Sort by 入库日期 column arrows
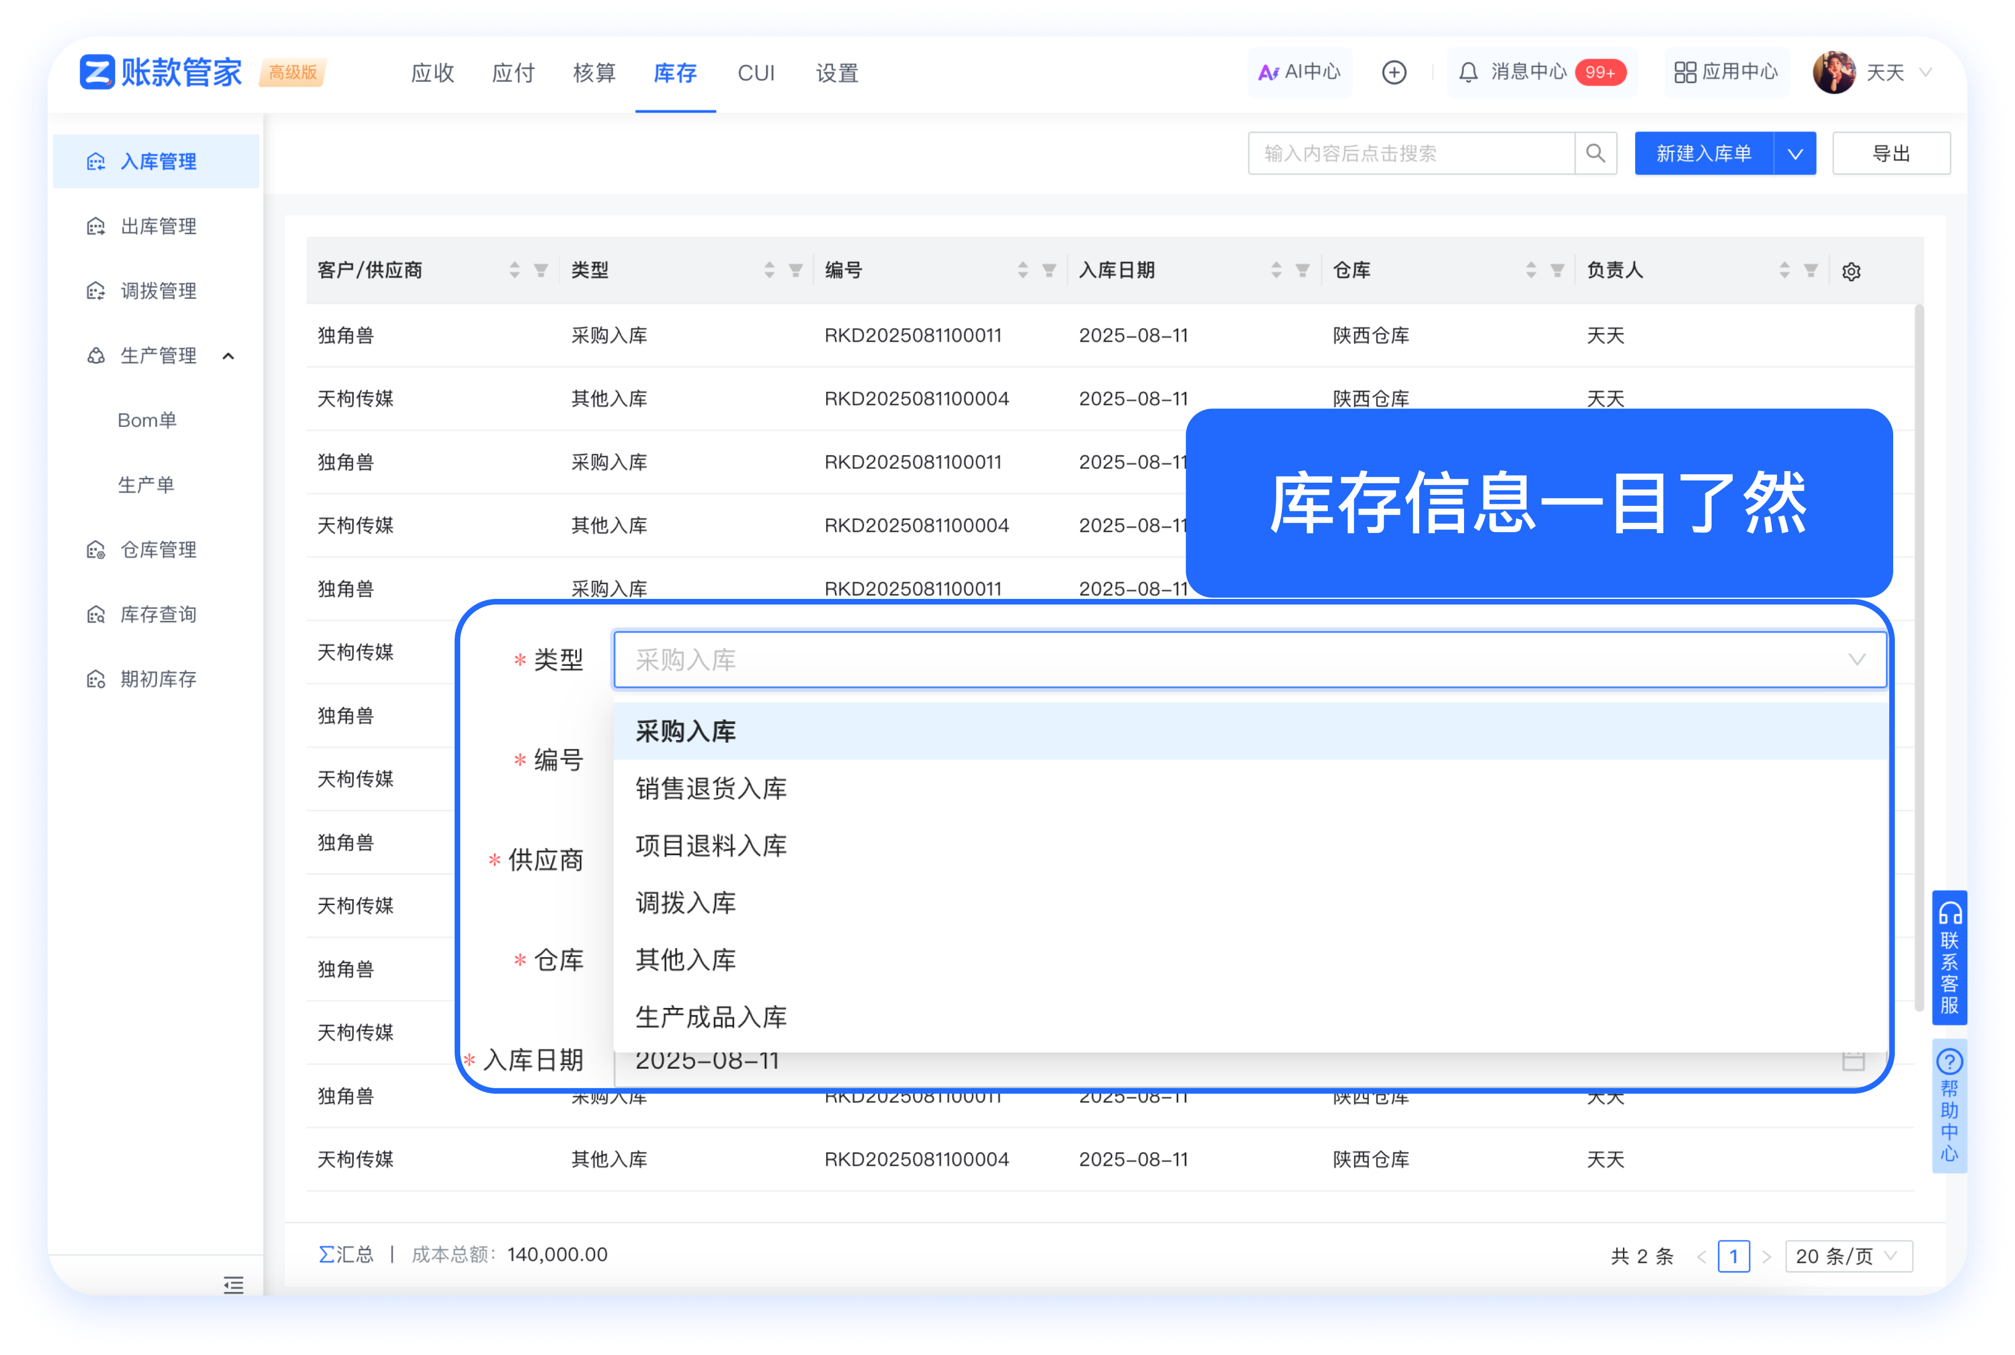 [x=1276, y=271]
